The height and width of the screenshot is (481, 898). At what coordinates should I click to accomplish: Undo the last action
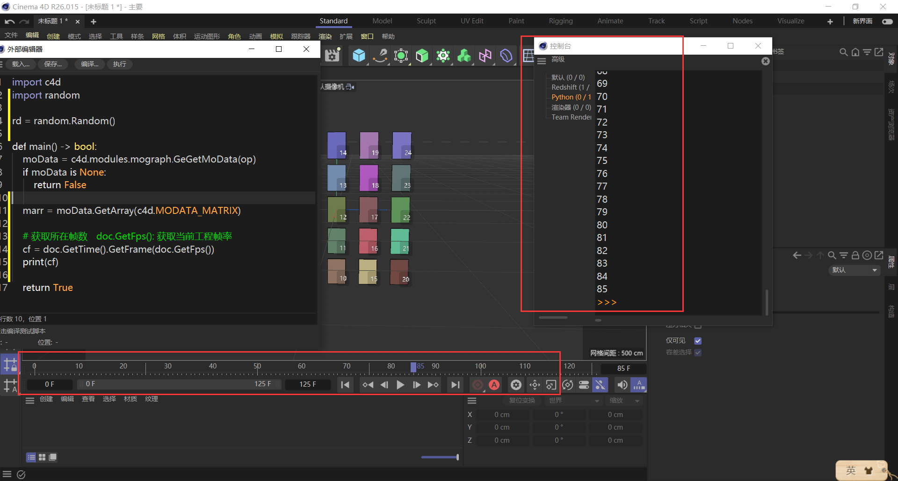(9, 21)
